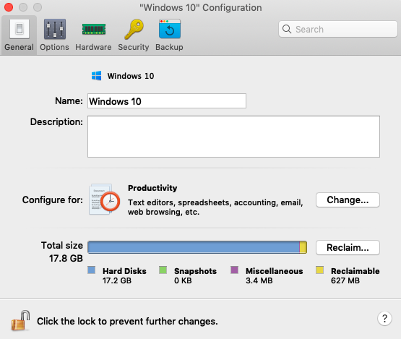The width and height of the screenshot is (401, 339).
Task: Click the "Click the lock to prevent further changes" text
Action: 127,322
